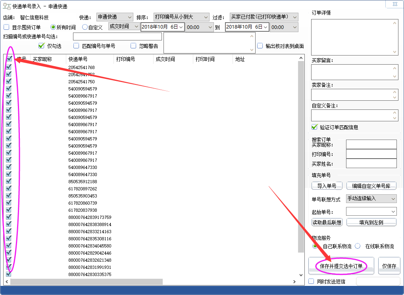Sort by 快递单号 column header
Screen dimensions: 404x295
[78, 59]
